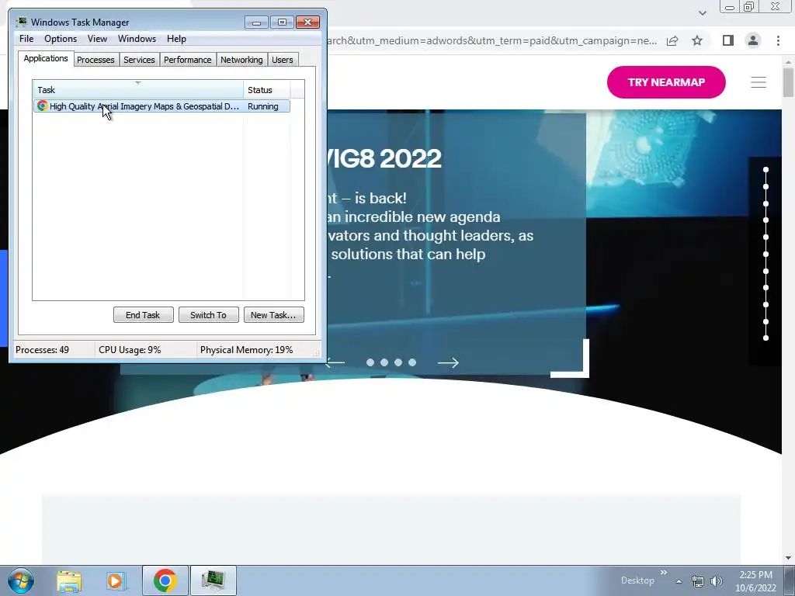Click the bottom dot in the vertical page navigator

pyautogui.click(x=765, y=338)
